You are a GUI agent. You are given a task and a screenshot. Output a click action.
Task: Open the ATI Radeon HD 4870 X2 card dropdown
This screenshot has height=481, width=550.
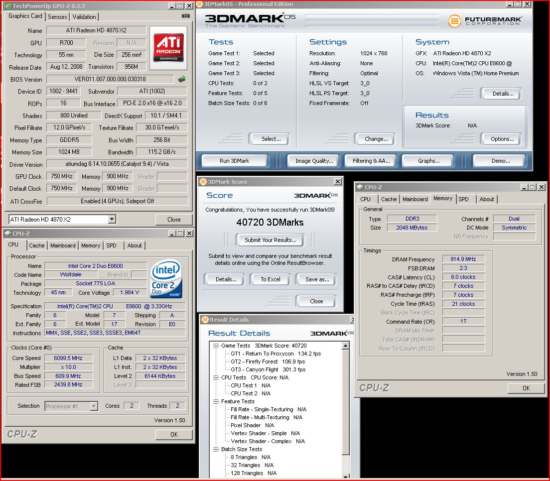(x=112, y=220)
